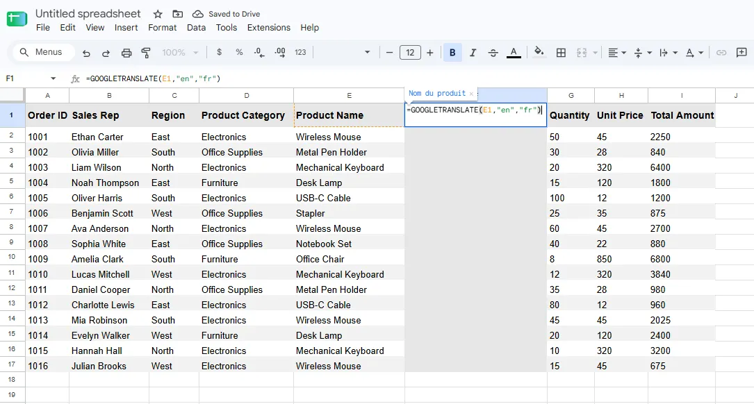Toggle bold formatting

[452, 52]
